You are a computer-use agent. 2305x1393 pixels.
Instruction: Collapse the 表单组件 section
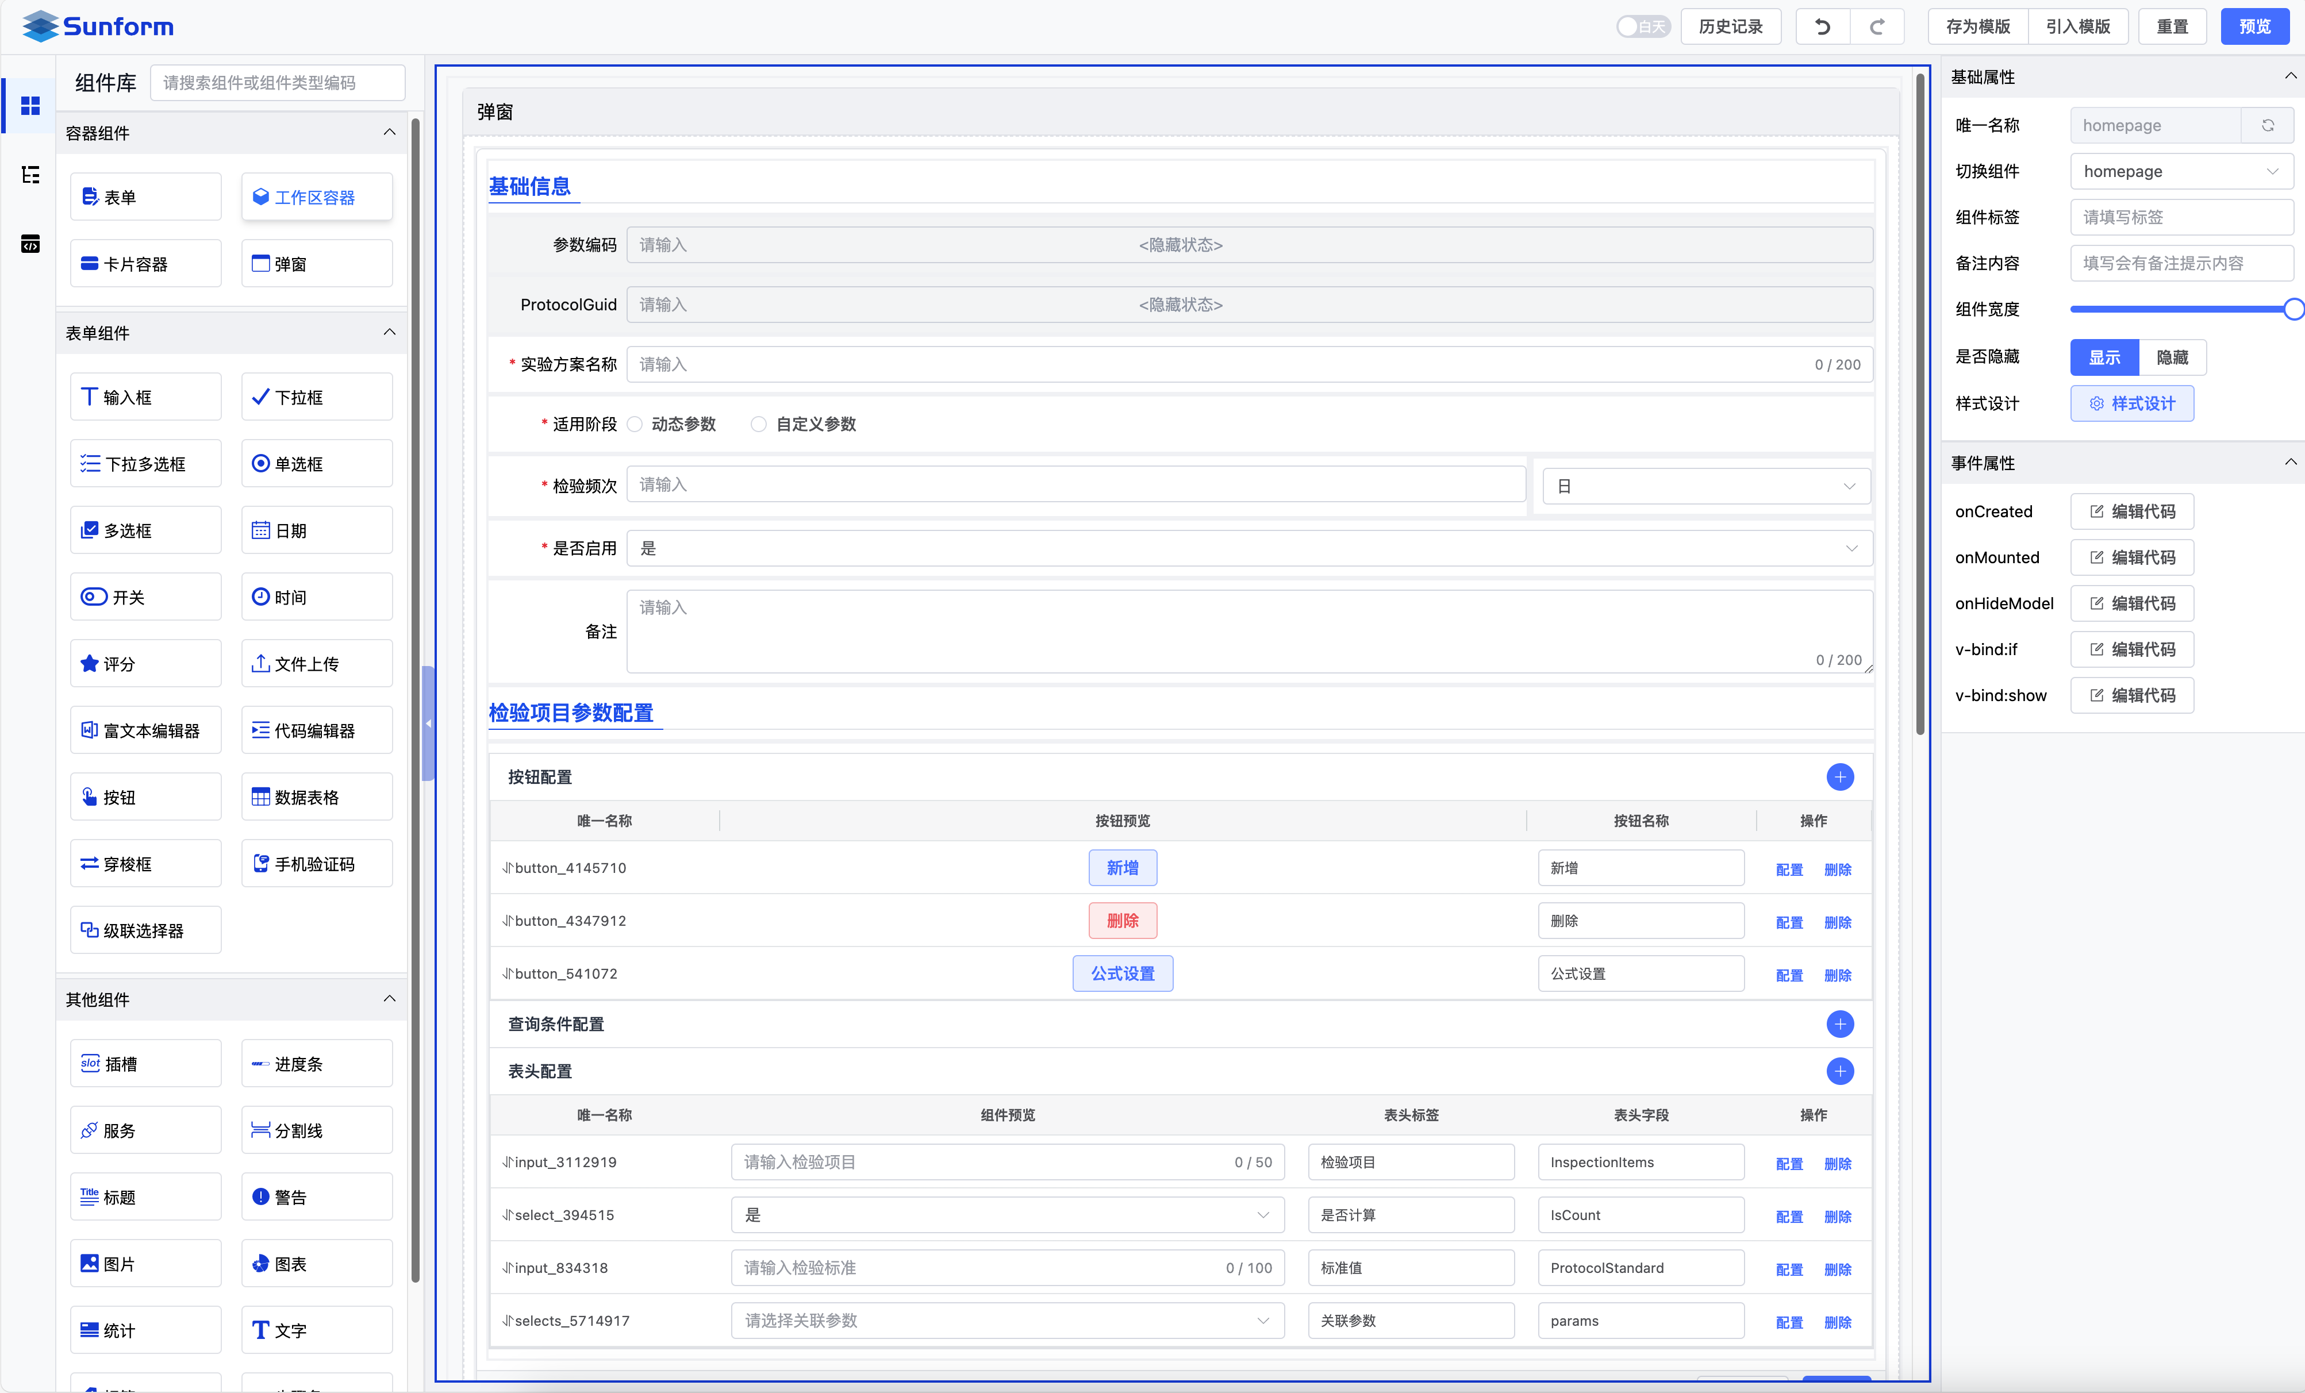coord(389,332)
